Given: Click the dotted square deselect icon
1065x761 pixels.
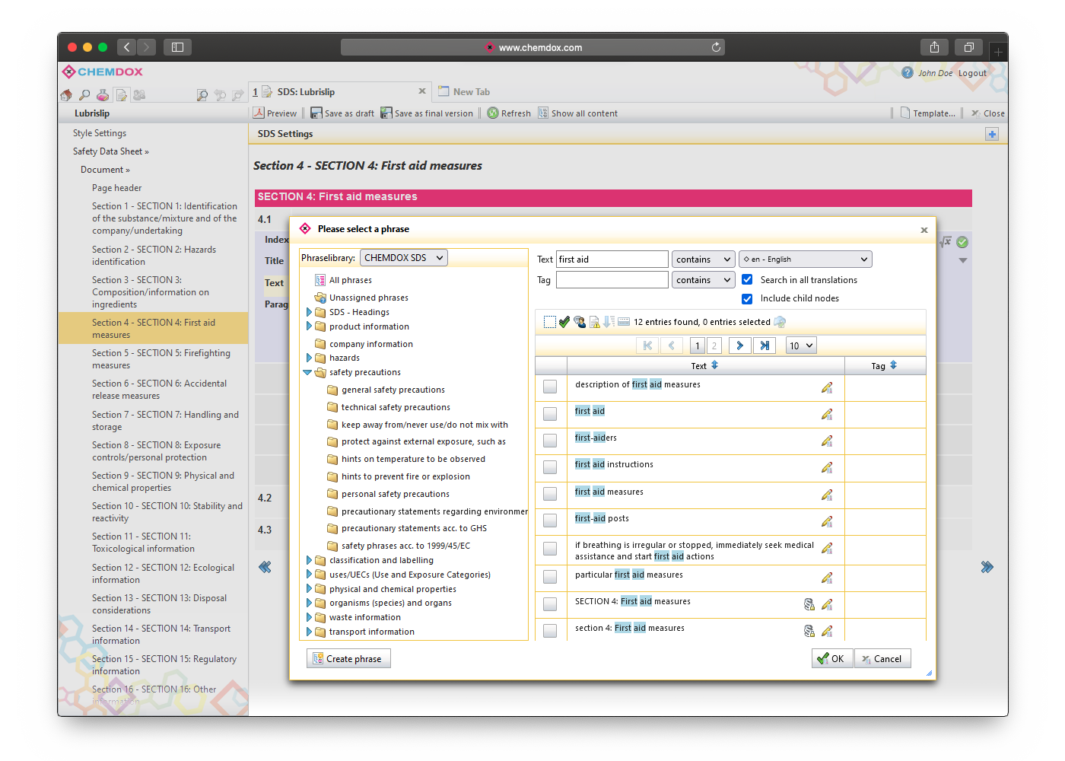Looking at the screenshot, I should click(x=550, y=322).
